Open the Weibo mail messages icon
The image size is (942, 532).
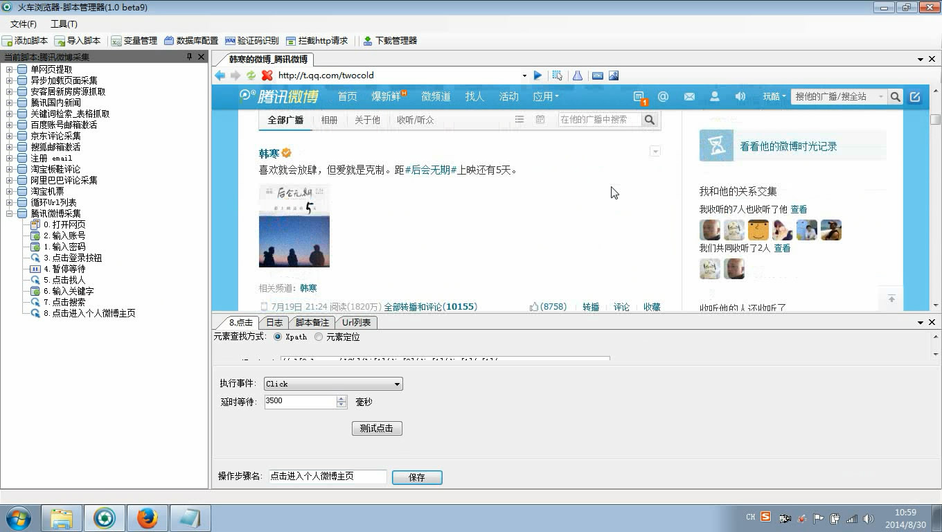[x=689, y=97]
